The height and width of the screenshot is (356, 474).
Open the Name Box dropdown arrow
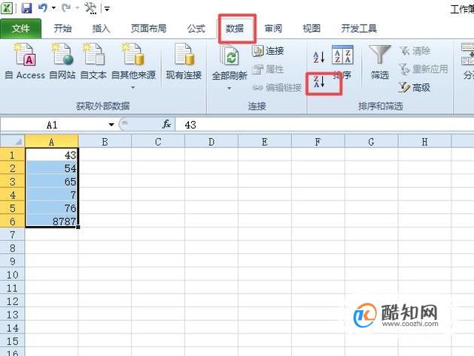pos(111,125)
